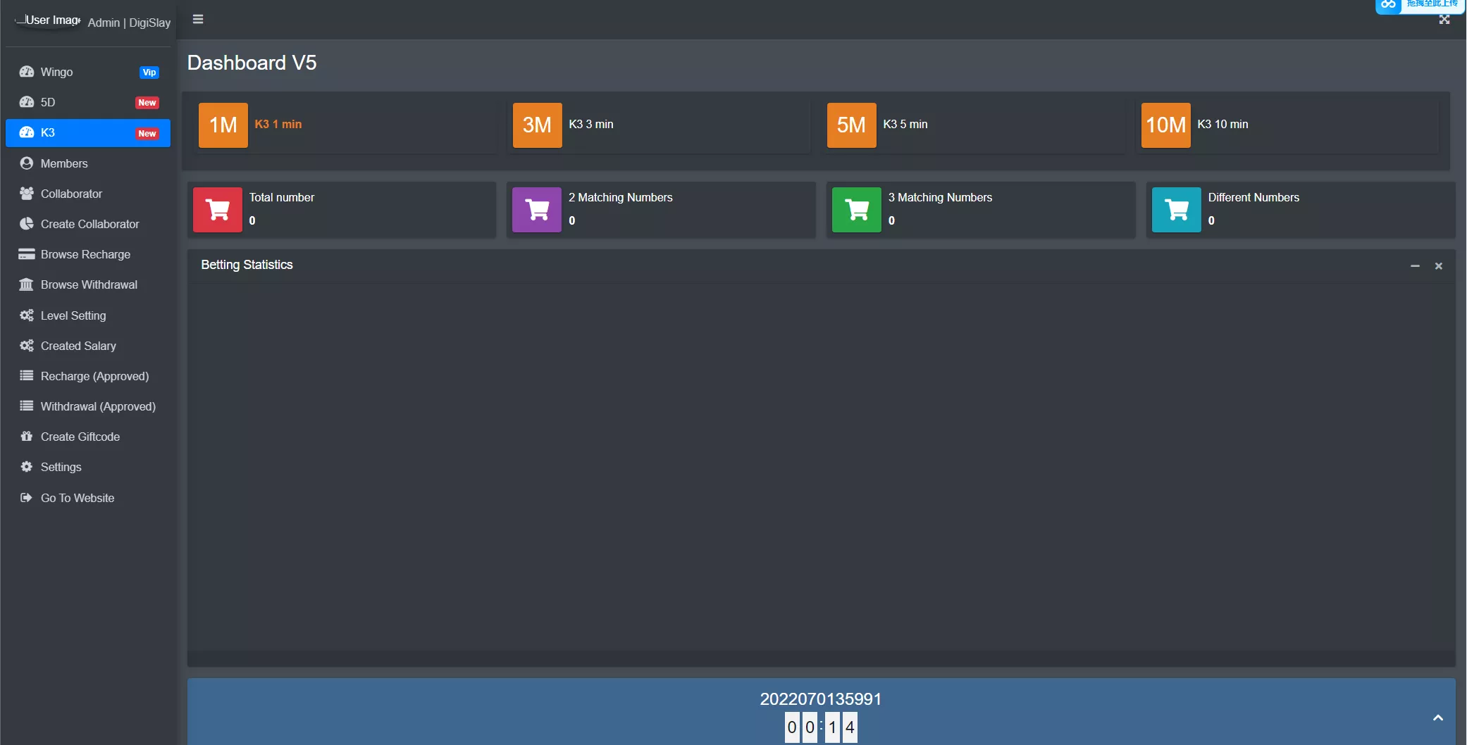Go to Browse Recharge page

(85, 254)
